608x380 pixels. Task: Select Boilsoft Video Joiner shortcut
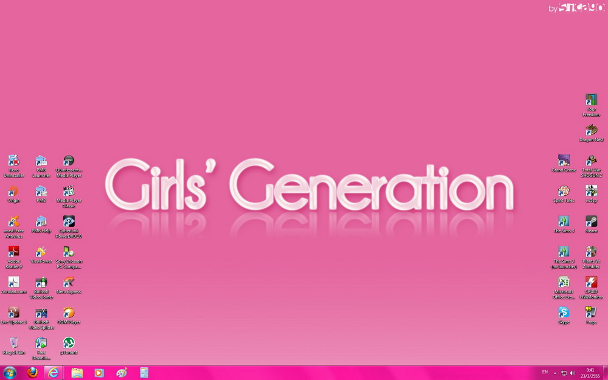pos(41,288)
